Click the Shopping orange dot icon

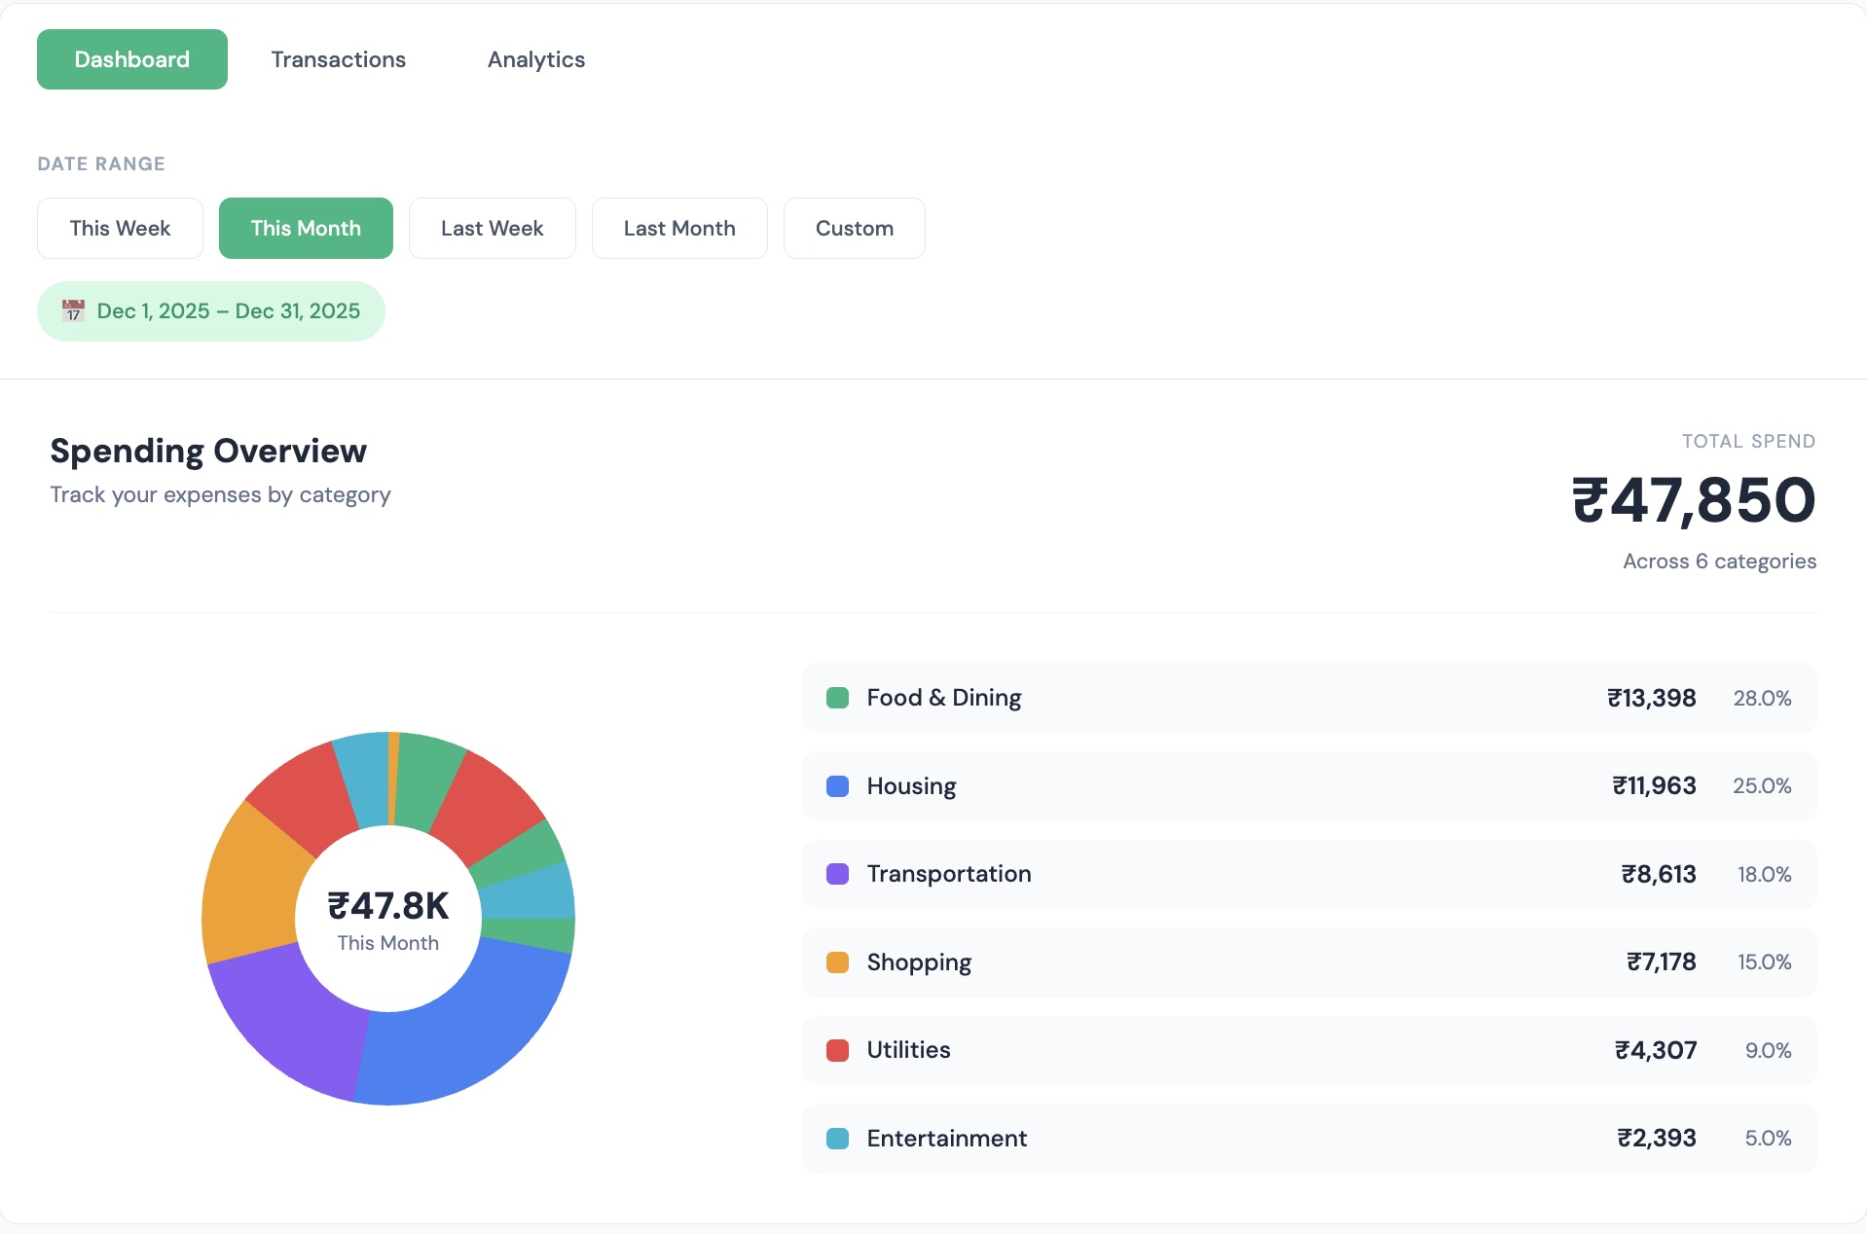pyautogui.click(x=837, y=962)
